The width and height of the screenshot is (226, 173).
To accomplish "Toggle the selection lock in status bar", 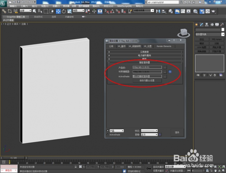I will (75, 167).
